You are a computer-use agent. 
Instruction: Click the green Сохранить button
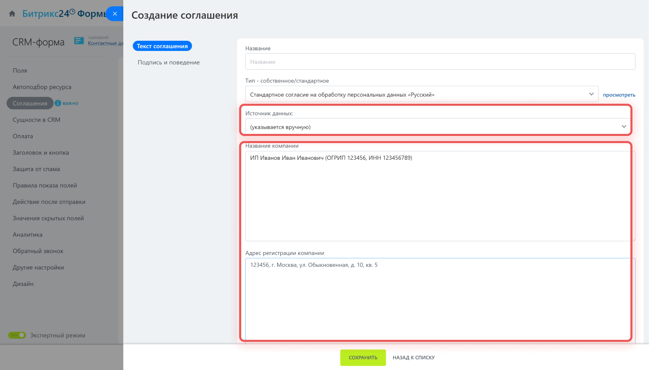click(363, 357)
